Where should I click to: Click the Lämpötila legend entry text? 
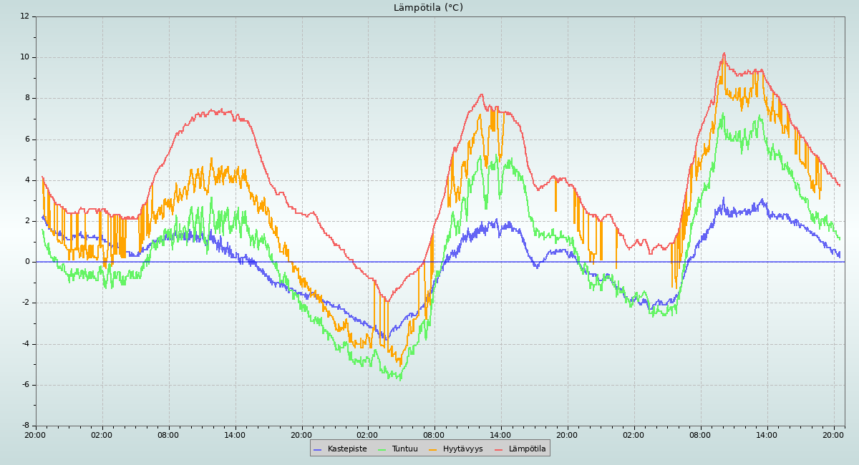point(527,449)
